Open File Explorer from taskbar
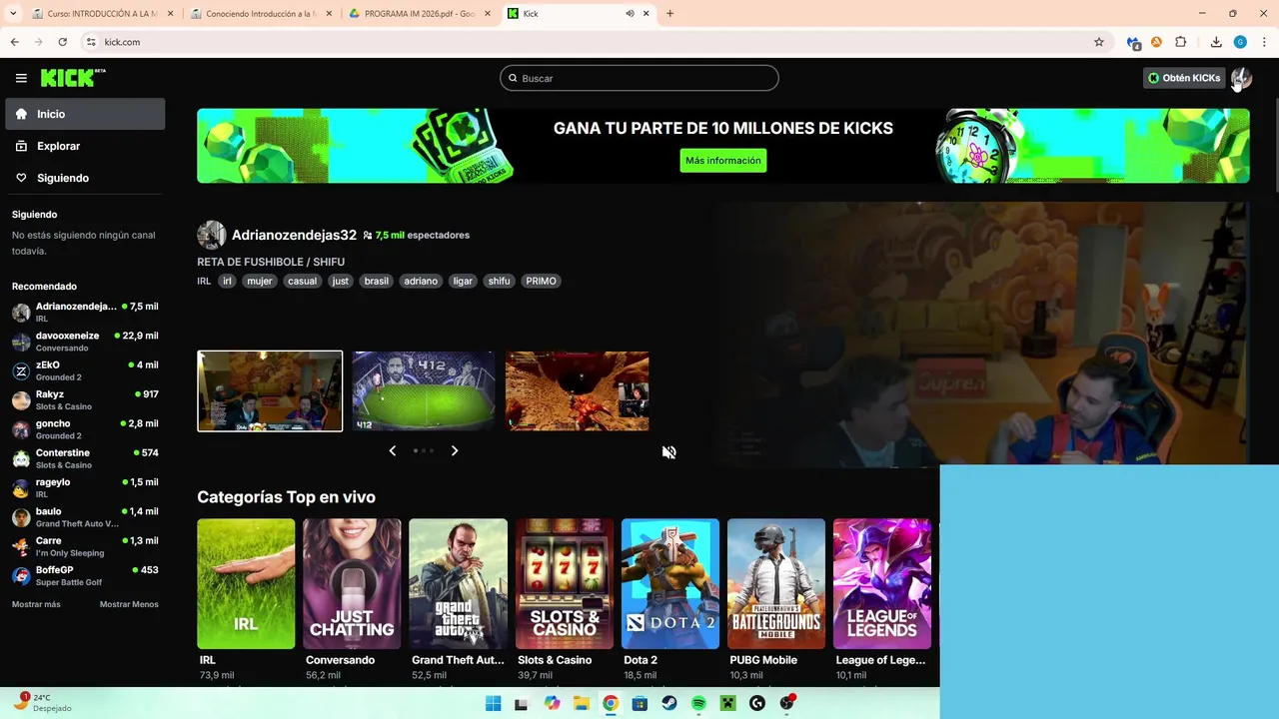The image size is (1279, 719). click(582, 703)
